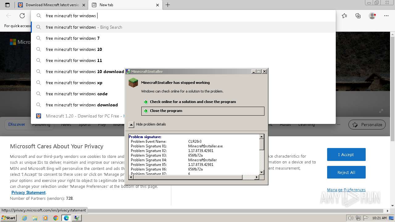Image resolution: width=395 pixels, height=222 pixels.
Task: Open feed more options ellipsis
Action: pyautogui.click(x=339, y=125)
